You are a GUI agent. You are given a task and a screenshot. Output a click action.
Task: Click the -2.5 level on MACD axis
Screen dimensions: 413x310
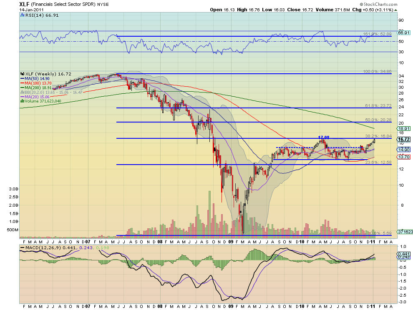402,295
